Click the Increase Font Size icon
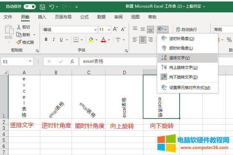Screen dimensions: 233x155 115,29
